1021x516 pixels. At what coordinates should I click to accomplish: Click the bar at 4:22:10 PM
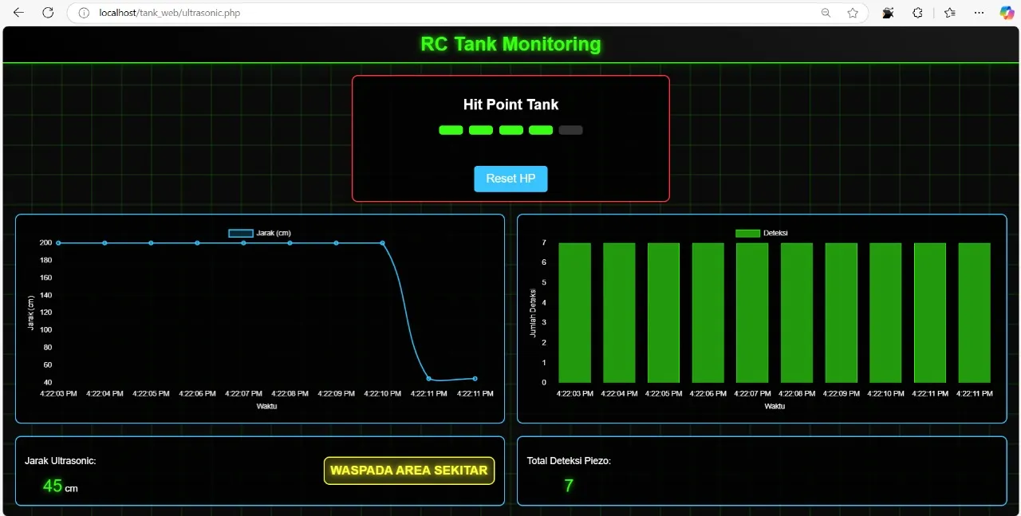885,313
